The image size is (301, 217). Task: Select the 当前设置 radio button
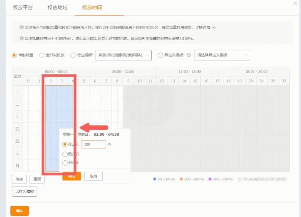(14, 55)
